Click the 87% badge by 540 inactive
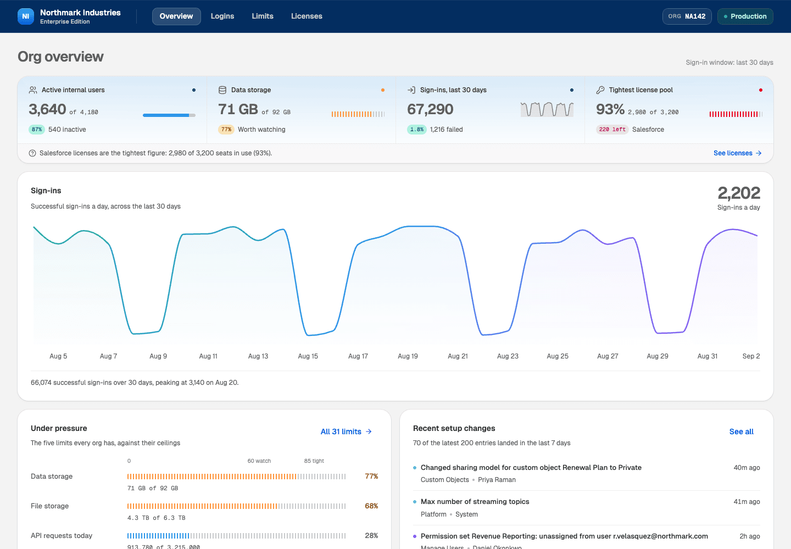The image size is (791, 549). pos(37,130)
